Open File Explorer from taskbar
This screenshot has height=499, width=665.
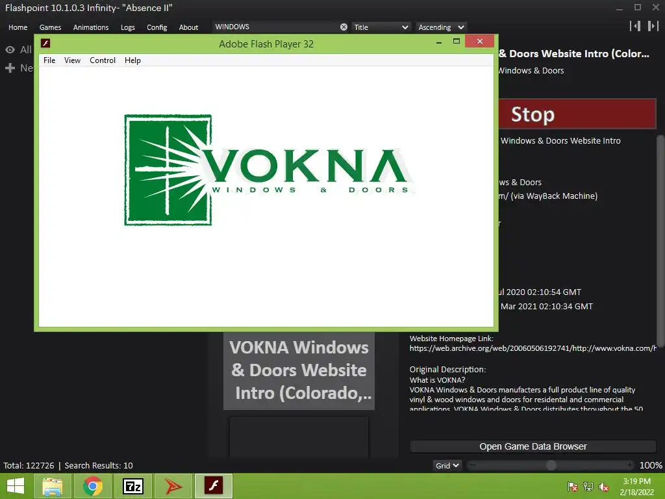[x=52, y=486]
